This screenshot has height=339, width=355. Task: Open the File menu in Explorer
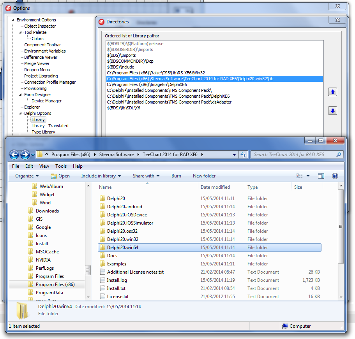[16, 166]
